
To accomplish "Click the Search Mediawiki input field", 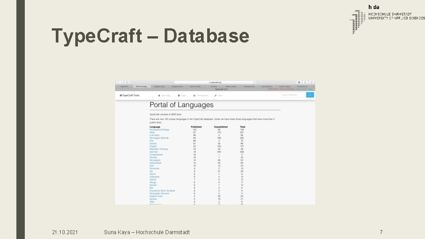I will point(294,95).
